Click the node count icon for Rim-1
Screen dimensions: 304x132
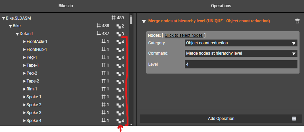pos(104,89)
